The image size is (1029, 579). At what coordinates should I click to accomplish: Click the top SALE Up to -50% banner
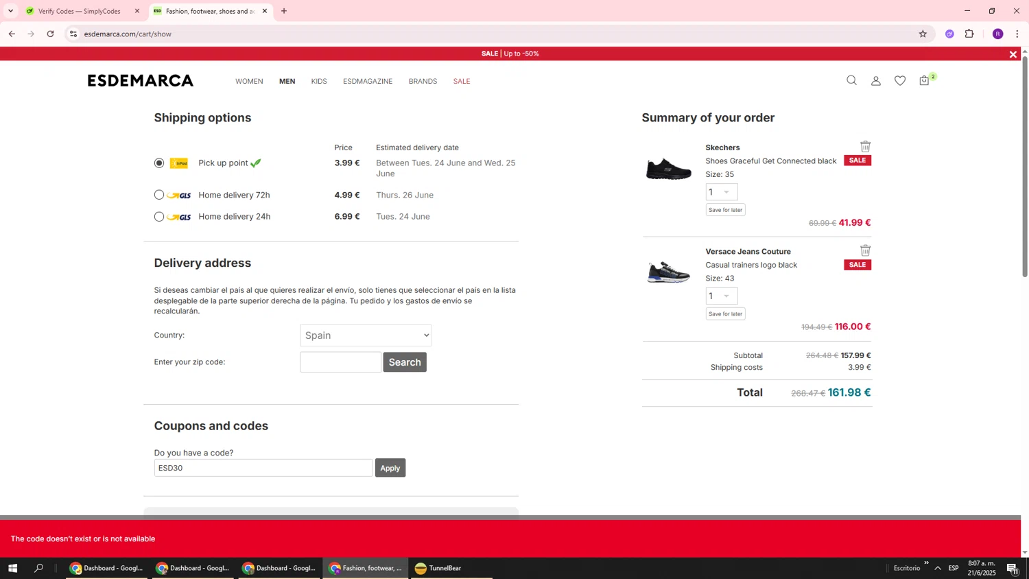(510, 54)
